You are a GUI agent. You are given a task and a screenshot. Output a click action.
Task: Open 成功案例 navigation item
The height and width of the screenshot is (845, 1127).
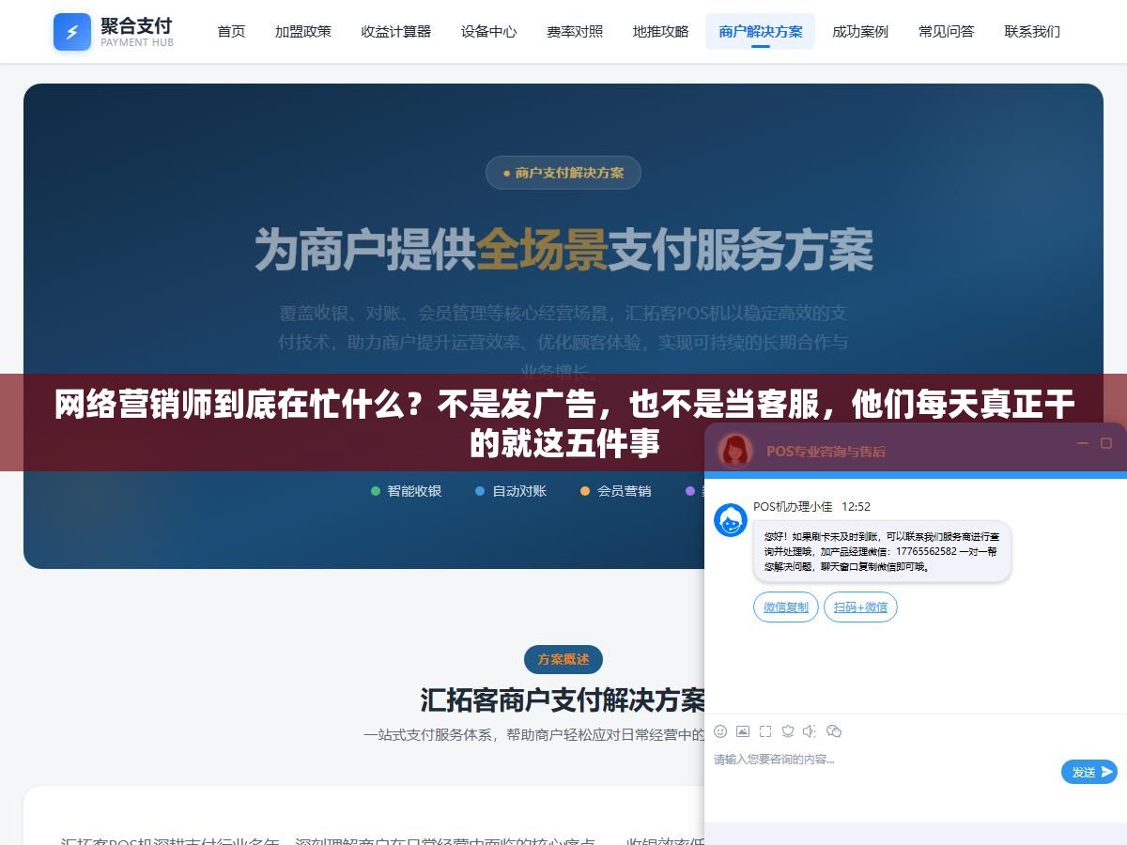click(860, 32)
